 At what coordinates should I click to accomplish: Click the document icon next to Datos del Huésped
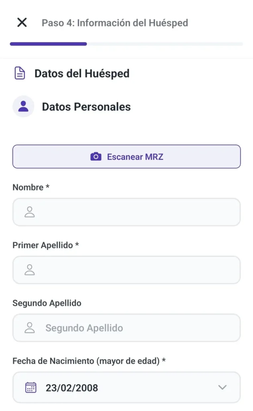[20, 73]
